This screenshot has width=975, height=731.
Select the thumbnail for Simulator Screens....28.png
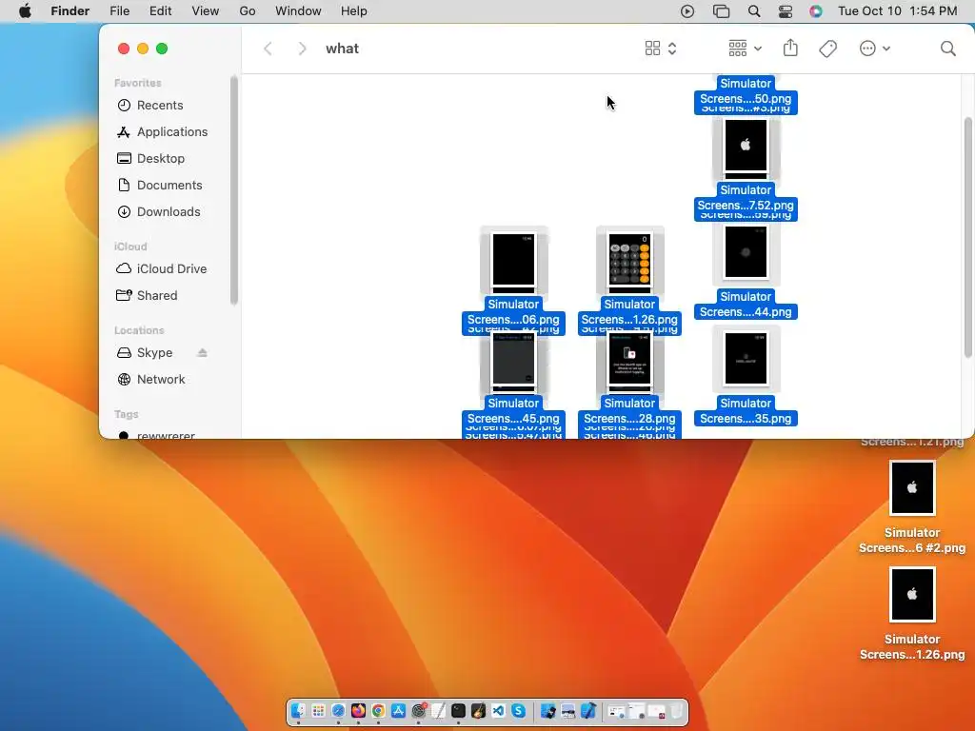pos(629,359)
